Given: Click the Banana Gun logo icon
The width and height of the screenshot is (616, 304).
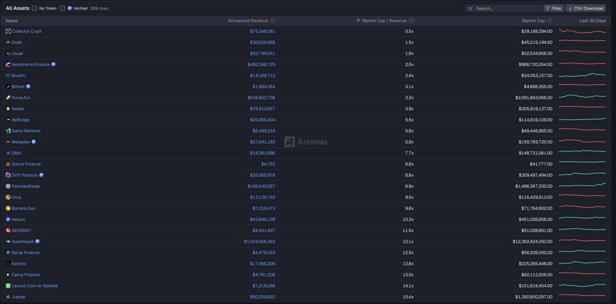Looking at the screenshot, I should 8,208.
